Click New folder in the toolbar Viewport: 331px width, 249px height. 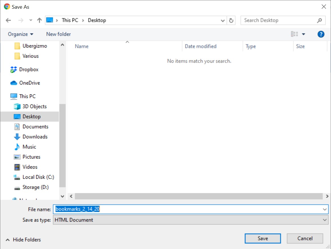pos(58,34)
